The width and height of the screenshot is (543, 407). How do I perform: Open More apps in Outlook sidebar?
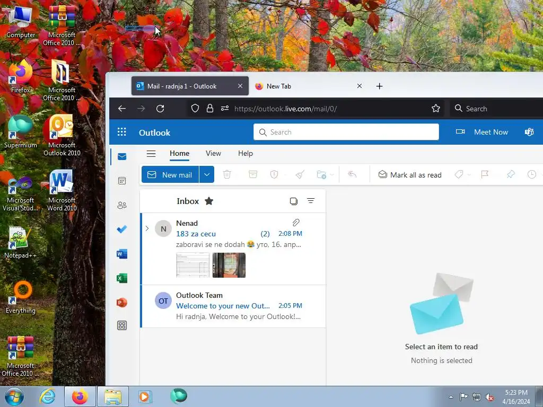(122, 325)
